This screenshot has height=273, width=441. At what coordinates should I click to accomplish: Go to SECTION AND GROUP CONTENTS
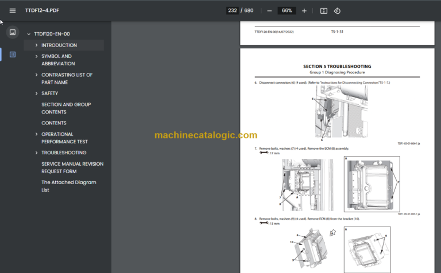coord(65,108)
